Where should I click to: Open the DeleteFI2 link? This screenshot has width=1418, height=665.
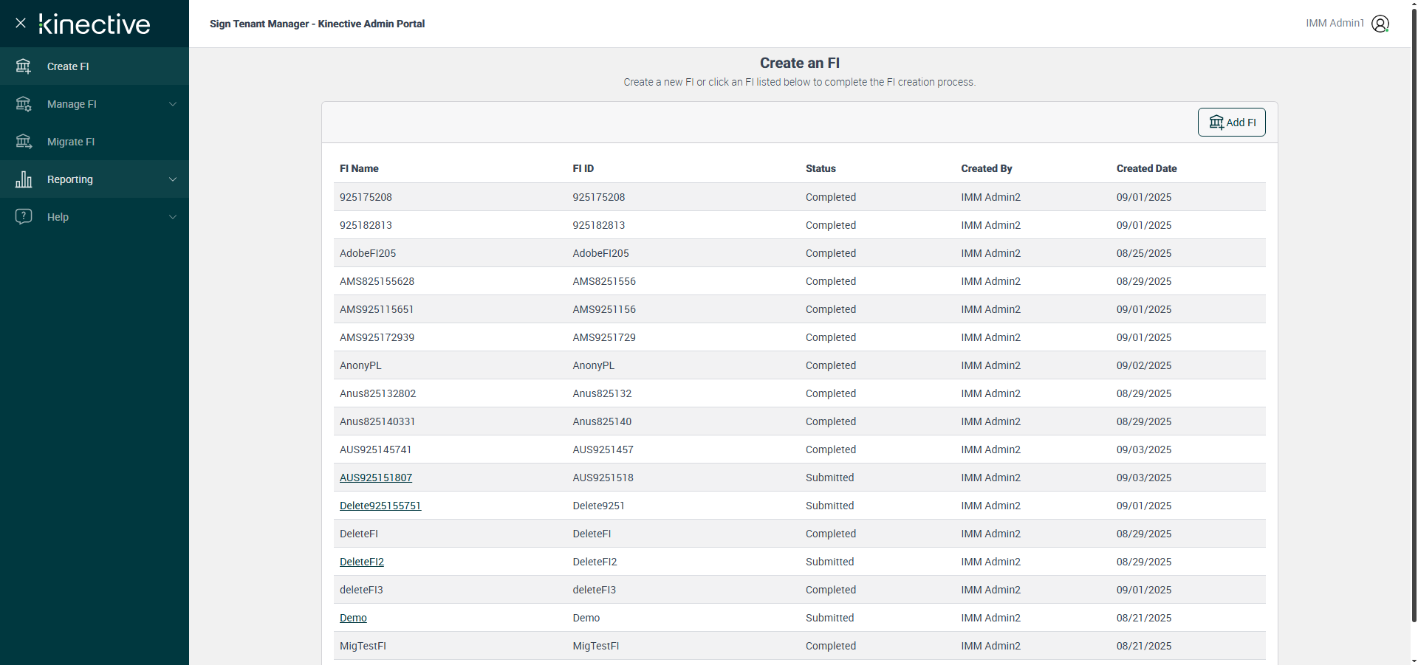361,562
